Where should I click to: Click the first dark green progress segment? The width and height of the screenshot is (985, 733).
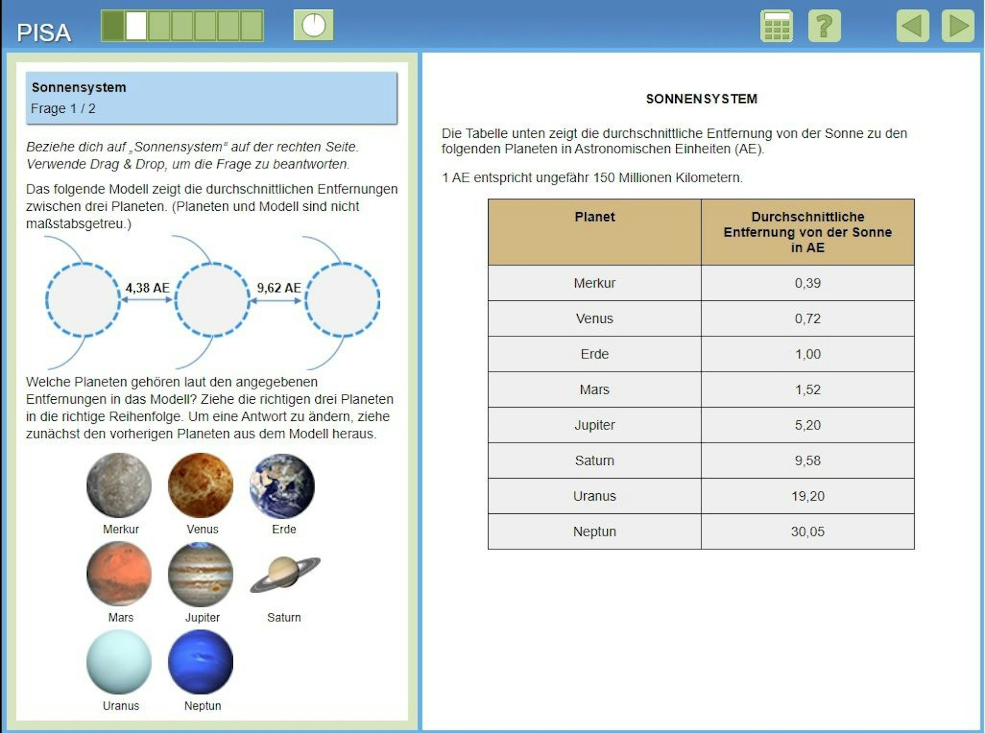(113, 26)
